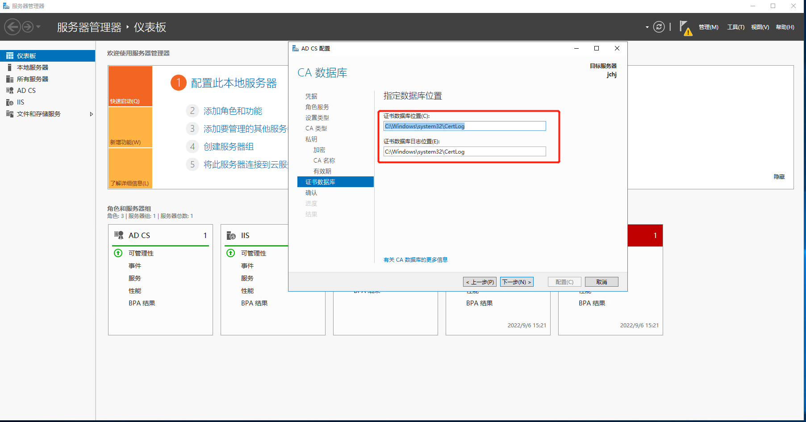
Task: Open 服务 in the AD CS tile
Action: [x=135, y=278]
